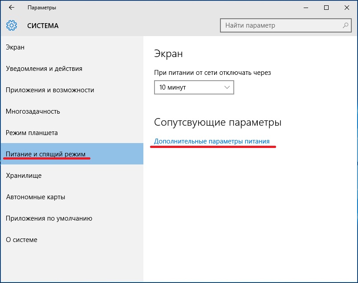358x283 pixels.
Task: Select Многозадачность in sidebar
Action: point(33,111)
